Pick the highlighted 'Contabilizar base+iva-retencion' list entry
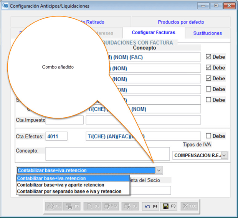Viewport: 238px width, 218px height. (x=52, y=178)
